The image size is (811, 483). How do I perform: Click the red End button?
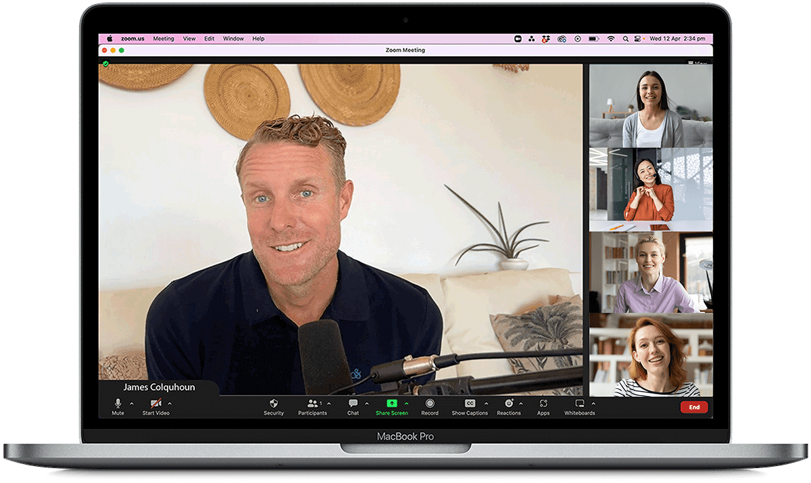pyautogui.click(x=693, y=407)
